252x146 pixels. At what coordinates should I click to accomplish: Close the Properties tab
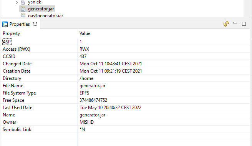pyautogui.click(x=35, y=24)
